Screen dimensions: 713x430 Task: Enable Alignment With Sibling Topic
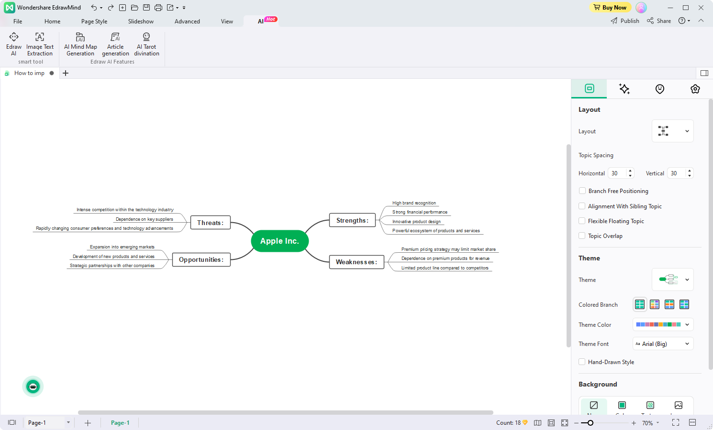point(582,206)
